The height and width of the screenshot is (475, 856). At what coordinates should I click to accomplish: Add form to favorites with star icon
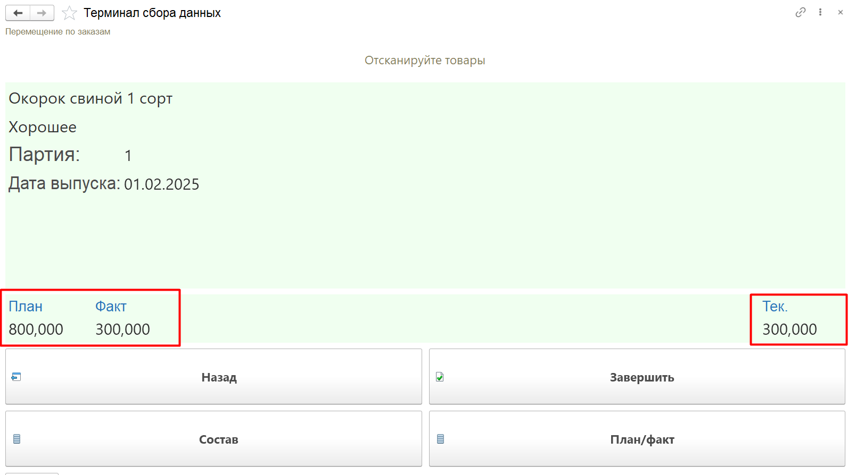(69, 13)
